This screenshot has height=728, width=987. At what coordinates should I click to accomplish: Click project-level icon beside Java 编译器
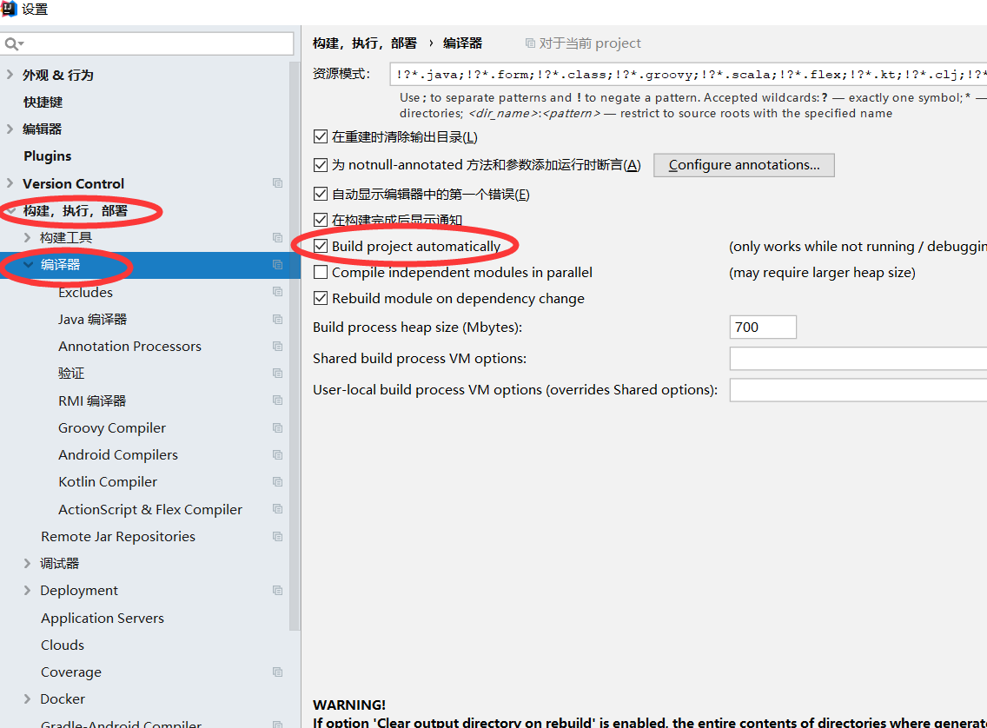(x=278, y=319)
